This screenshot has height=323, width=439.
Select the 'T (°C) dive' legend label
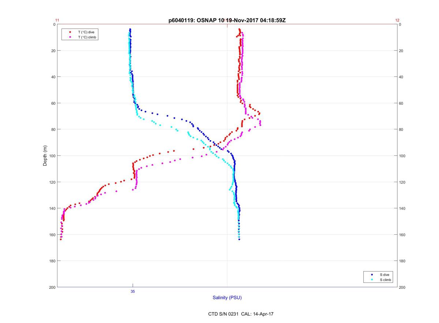click(x=86, y=32)
